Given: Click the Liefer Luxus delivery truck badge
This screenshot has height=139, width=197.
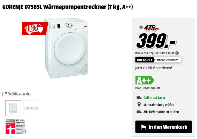Looking at the screenshot, I should coord(35,29).
